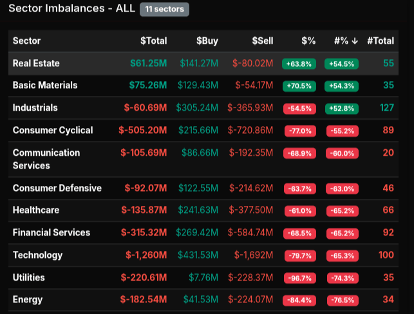Sort by the #Total column header
Screen dimensions: 414x314
coord(380,41)
